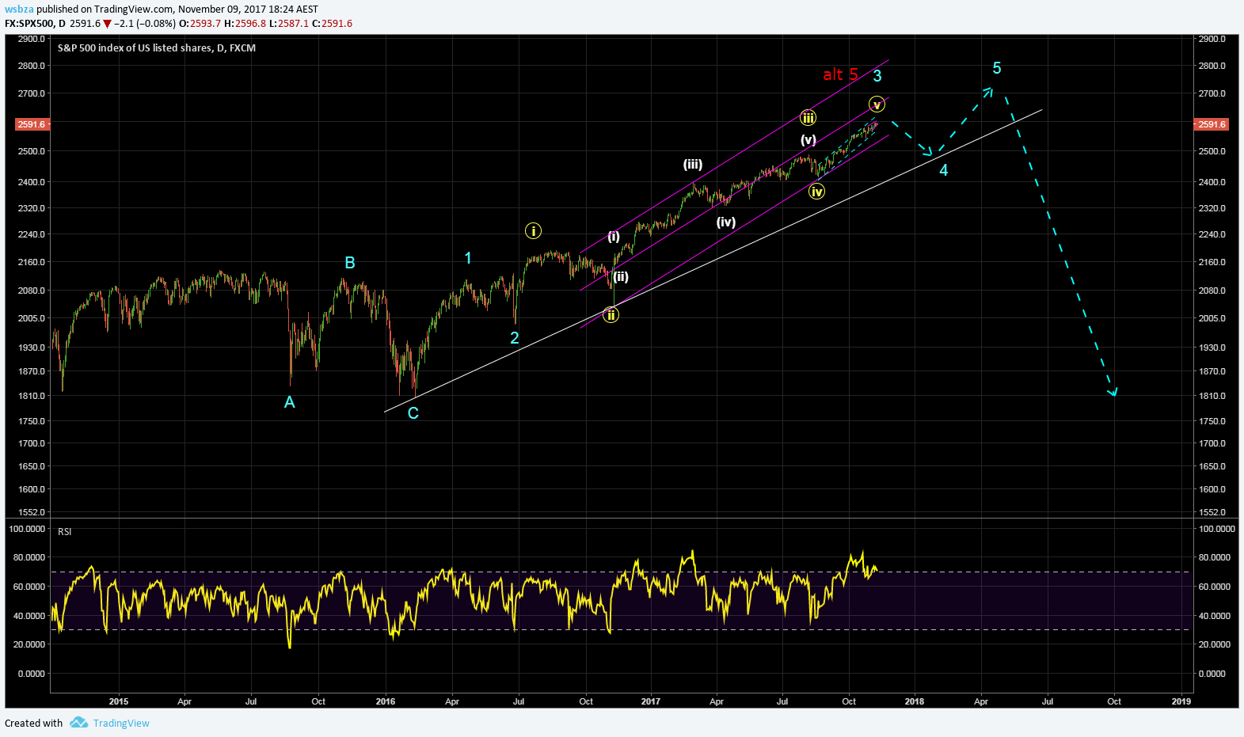Viewport: 1244px width, 737px height.
Task: Click the cyan wave '2' label
Action: pyautogui.click(x=515, y=338)
